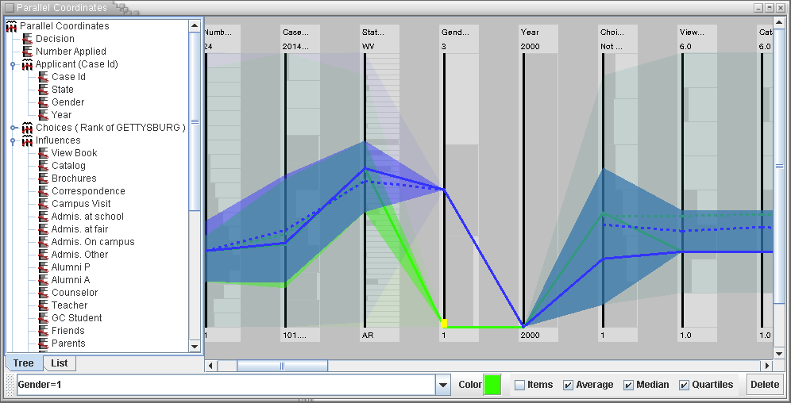Click the Campus Visit attribute icon
The width and height of the screenshot is (791, 403).
tap(44, 204)
